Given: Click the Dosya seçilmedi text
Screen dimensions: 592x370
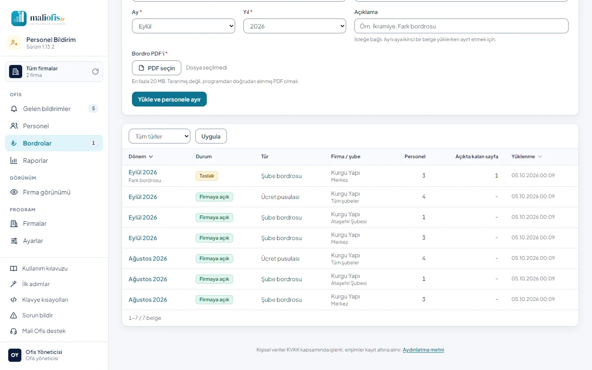Looking at the screenshot, I should click(206, 68).
